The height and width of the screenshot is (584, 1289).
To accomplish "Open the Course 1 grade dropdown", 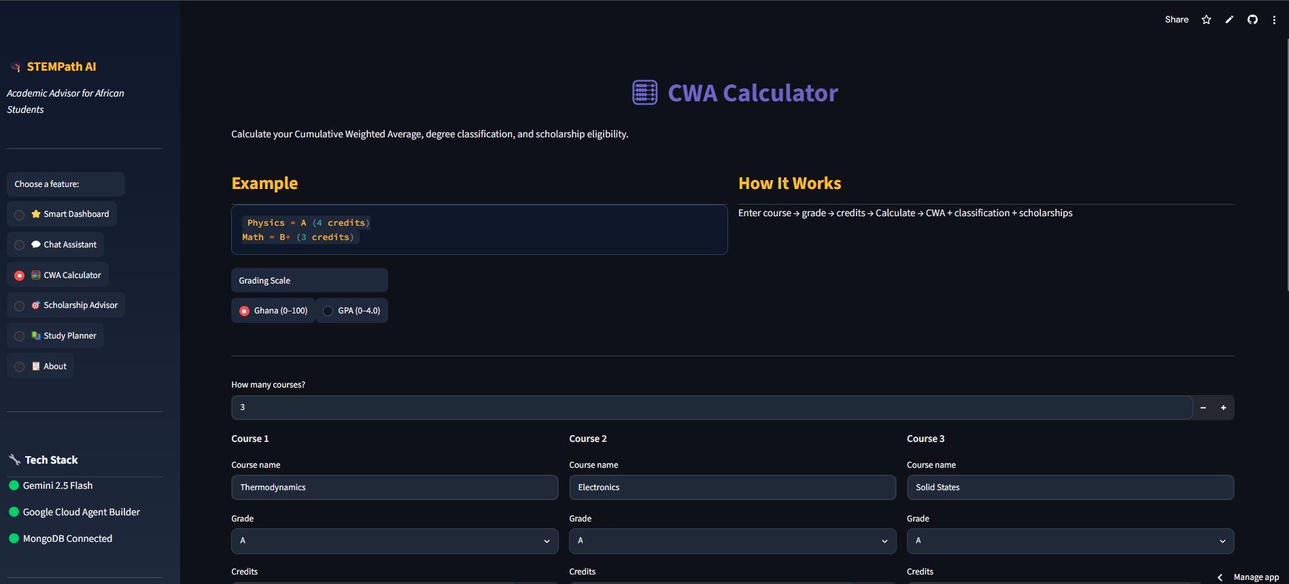I will [394, 541].
